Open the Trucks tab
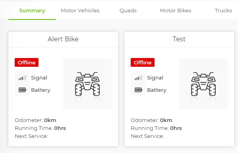The image size is (238, 153). pos(223,10)
